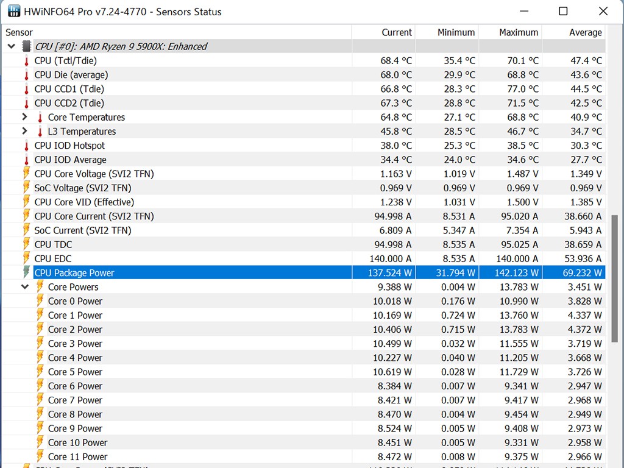624x468 pixels.
Task: Expand the L3 Temperatures tree node
Action: pyautogui.click(x=25, y=131)
